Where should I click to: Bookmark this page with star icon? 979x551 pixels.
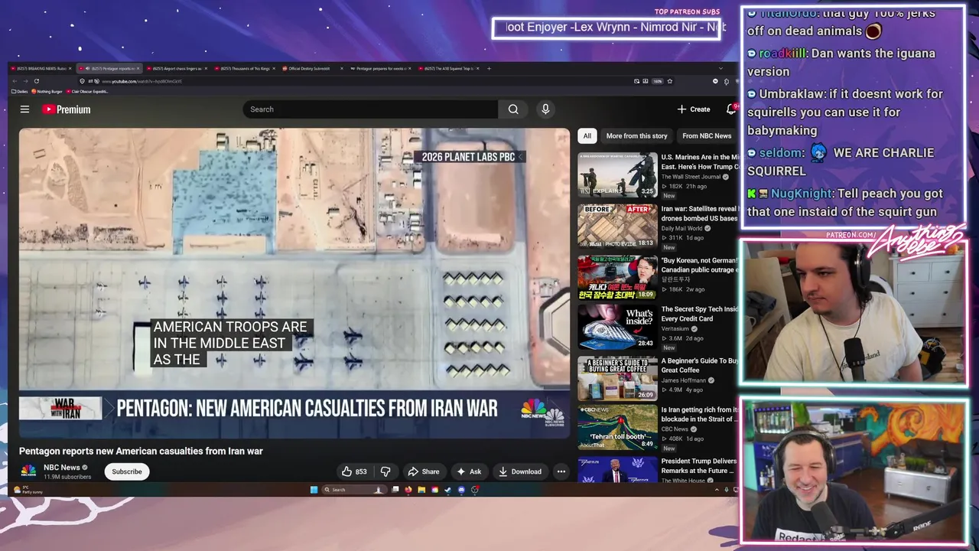(x=669, y=81)
